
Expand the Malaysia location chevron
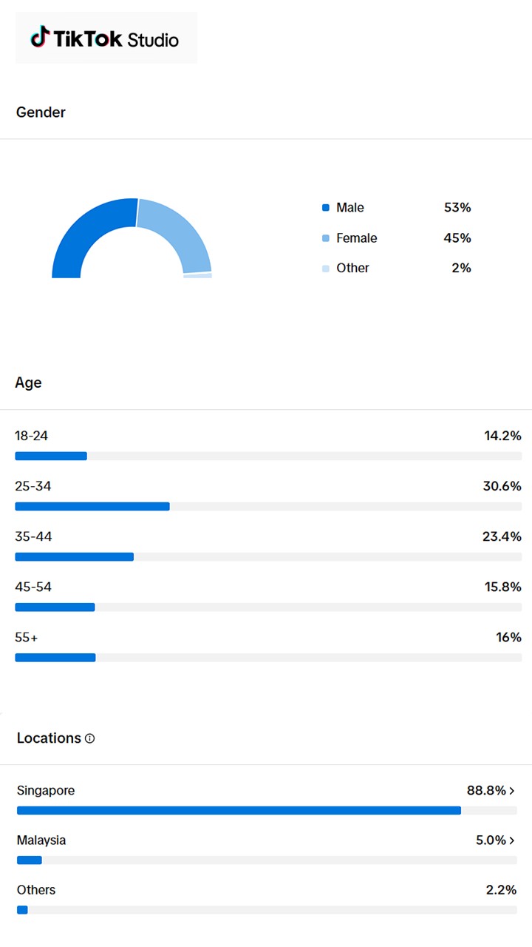click(x=512, y=840)
